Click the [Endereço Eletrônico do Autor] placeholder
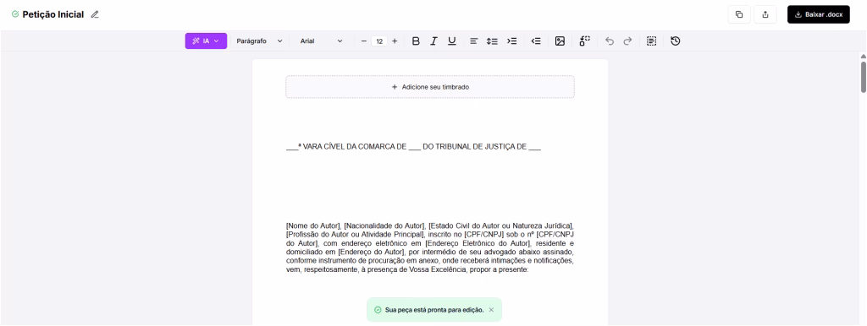The width and height of the screenshot is (867, 326). pos(478,243)
